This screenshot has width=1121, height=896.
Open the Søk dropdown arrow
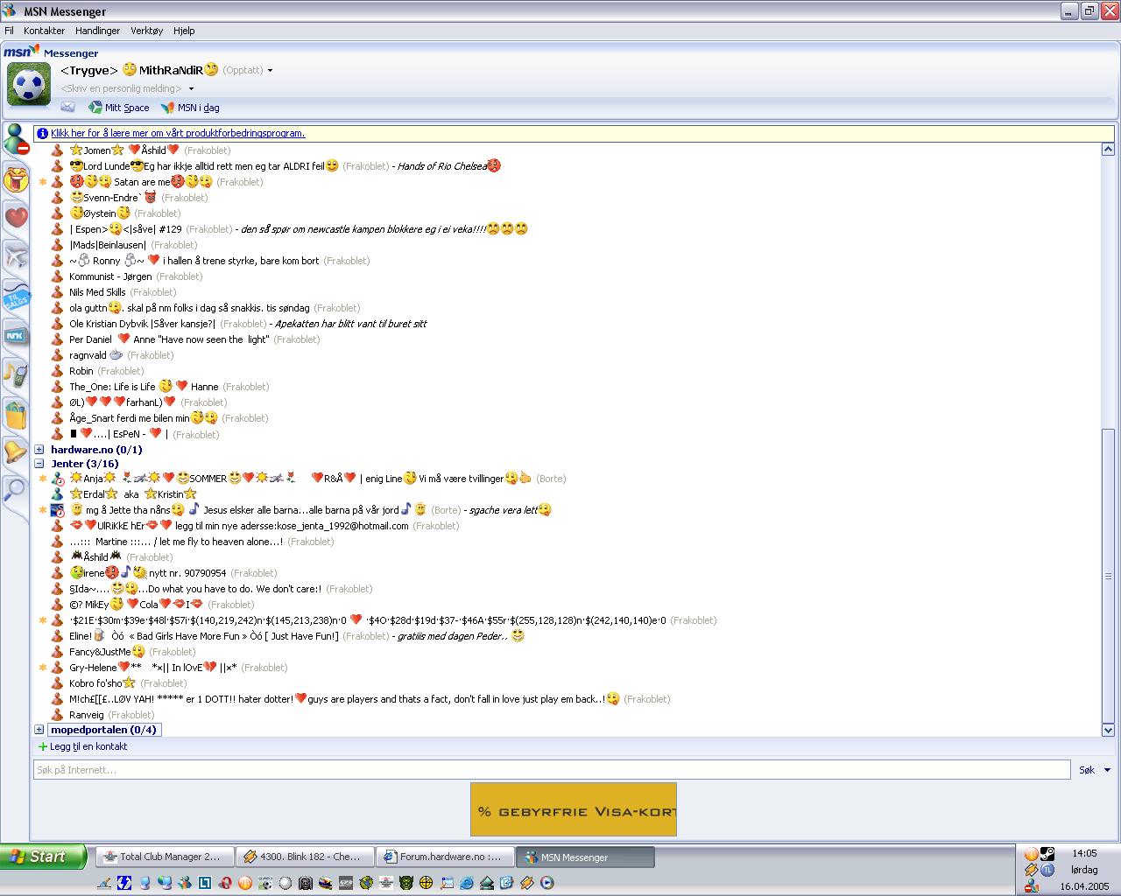[x=1108, y=770]
